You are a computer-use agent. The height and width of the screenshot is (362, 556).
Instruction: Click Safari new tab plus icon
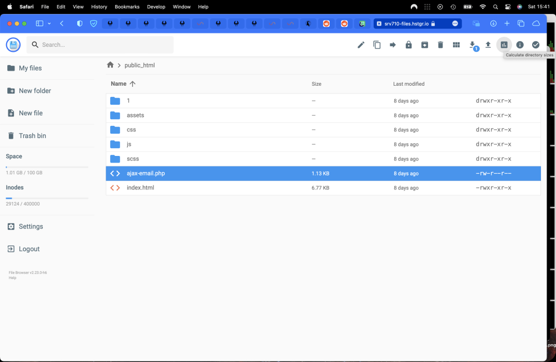(507, 23)
